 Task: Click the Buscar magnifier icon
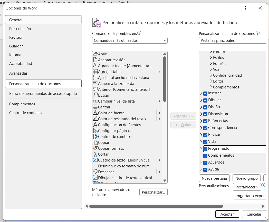[x=95, y=95]
